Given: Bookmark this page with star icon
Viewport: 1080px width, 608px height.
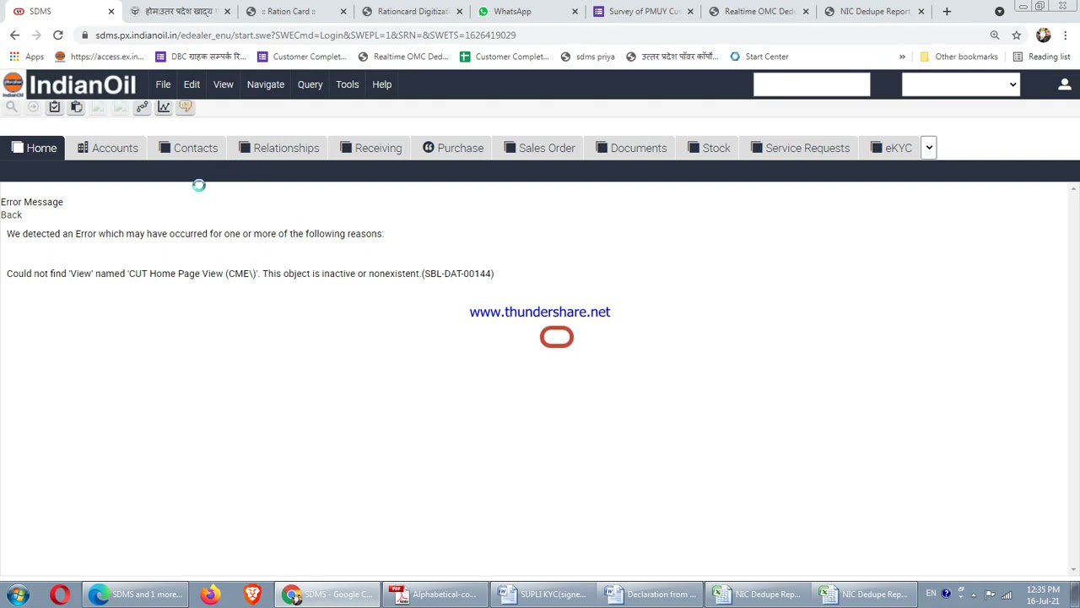Looking at the screenshot, I should 1017,35.
